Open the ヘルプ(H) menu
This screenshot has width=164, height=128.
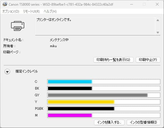[x=50, y=11]
